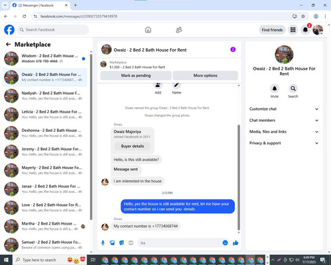Choose a sticker from the sticker icon

pos(122,243)
